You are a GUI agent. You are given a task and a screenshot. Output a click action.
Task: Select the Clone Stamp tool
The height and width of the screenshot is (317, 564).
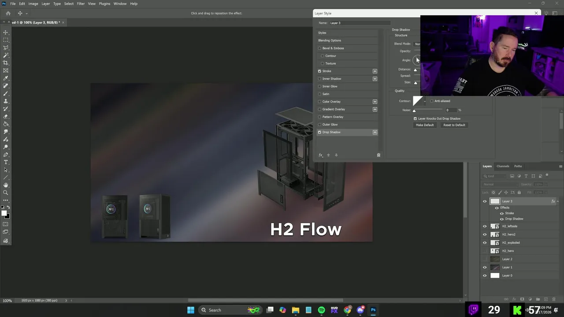(6, 101)
